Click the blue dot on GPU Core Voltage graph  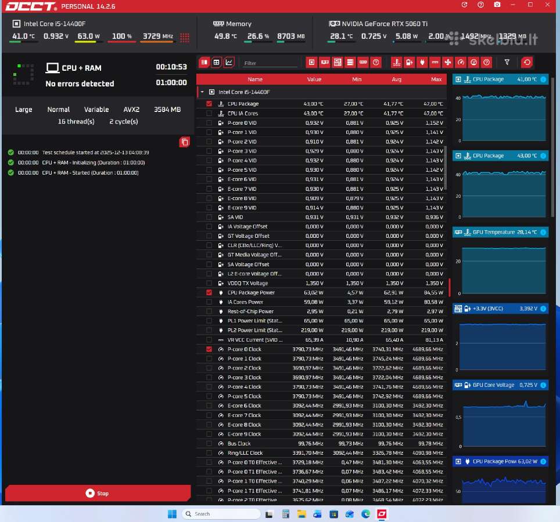coord(543,385)
